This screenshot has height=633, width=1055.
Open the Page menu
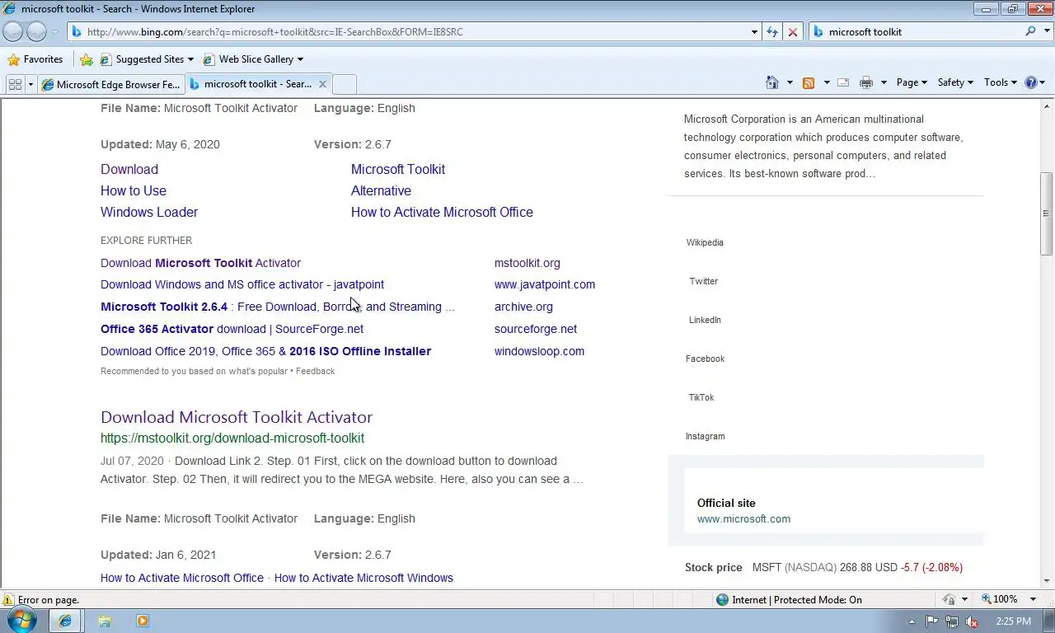click(911, 82)
